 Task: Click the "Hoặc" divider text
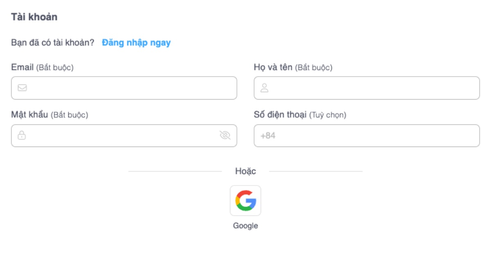[245, 171]
